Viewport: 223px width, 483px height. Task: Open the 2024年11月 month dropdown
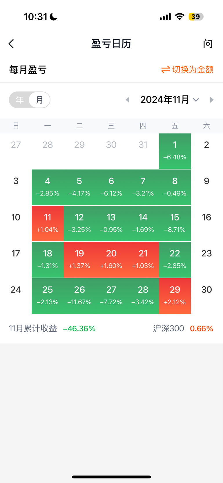point(165,100)
